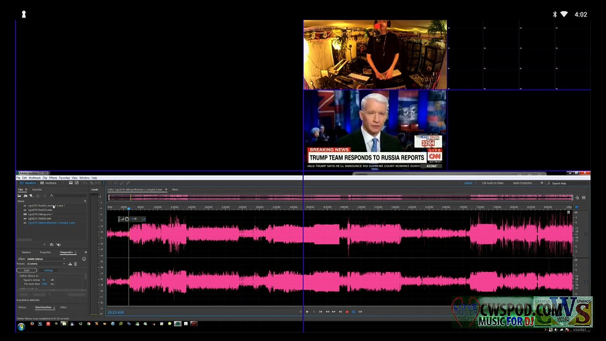Click the Import File icon in Files panel
Screen dimensions: 606x341
point(25,196)
